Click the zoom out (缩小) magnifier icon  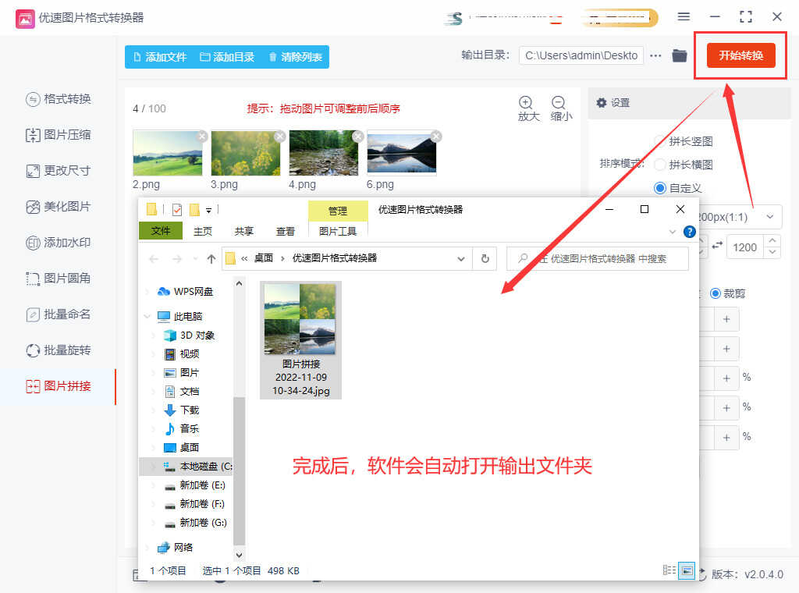click(559, 102)
